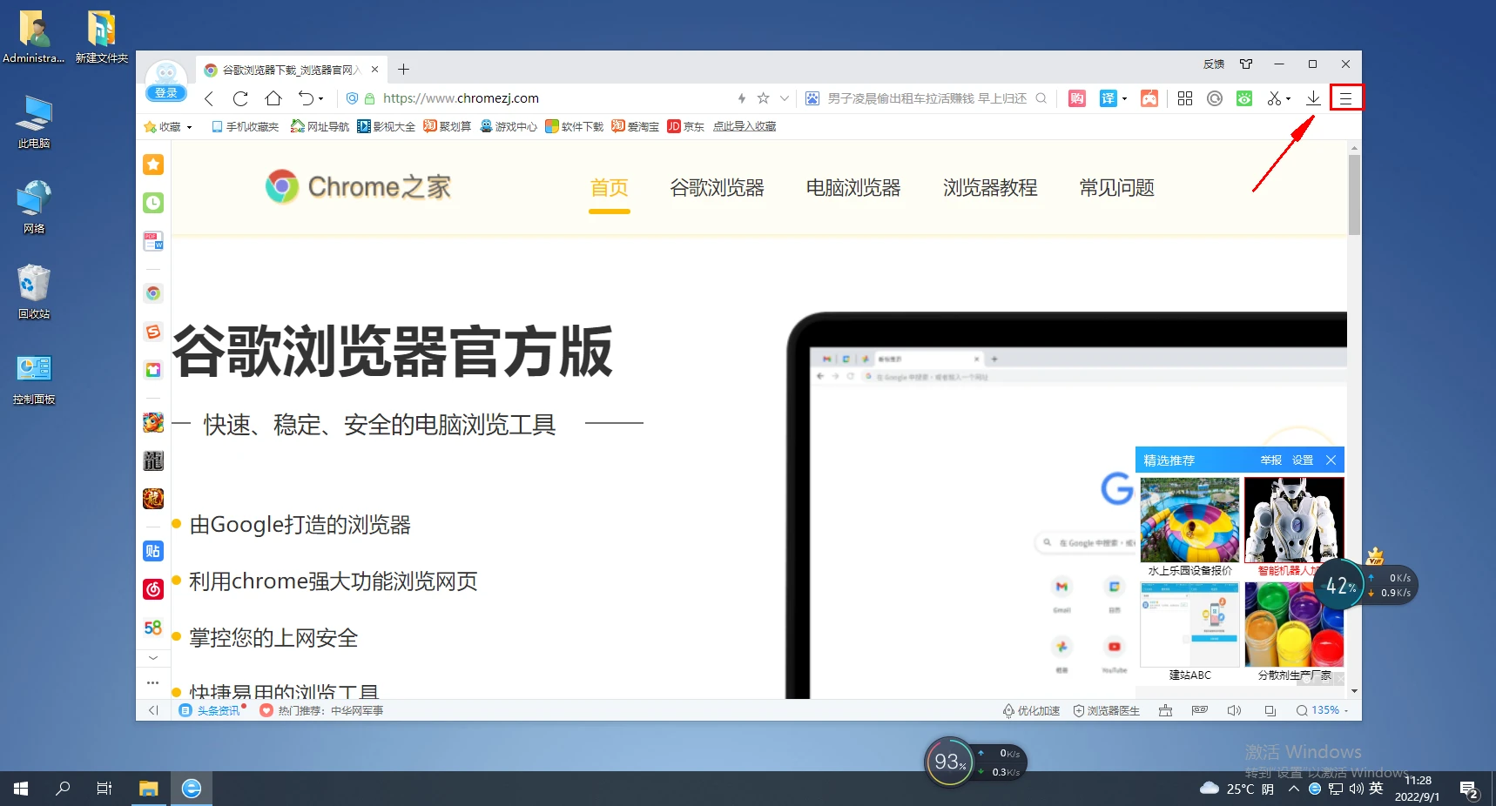Open the 58 sidebar icon

point(153,628)
